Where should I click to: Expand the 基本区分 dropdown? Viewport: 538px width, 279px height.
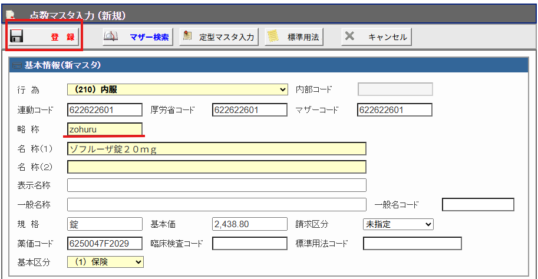click(x=138, y=261)
